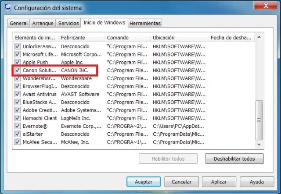Click the Cancelar button
This screenshot has width=281, height=194.
[x=181, y=182]
